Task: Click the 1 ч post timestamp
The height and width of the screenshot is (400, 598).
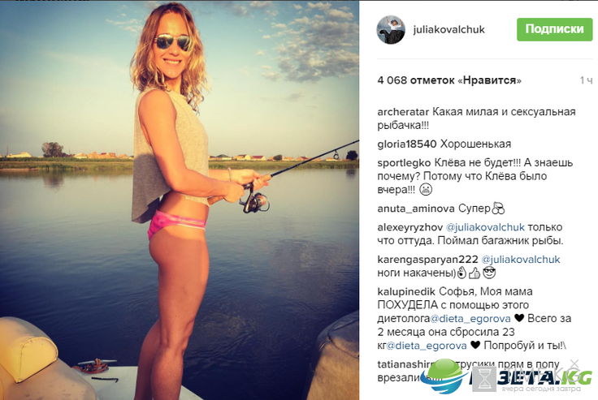Action: click(586, 80)
